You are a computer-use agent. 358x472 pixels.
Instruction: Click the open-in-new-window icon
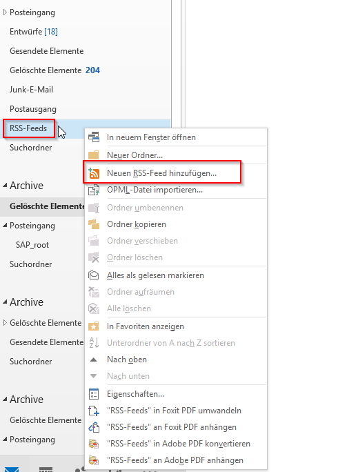tap(94, 137)
